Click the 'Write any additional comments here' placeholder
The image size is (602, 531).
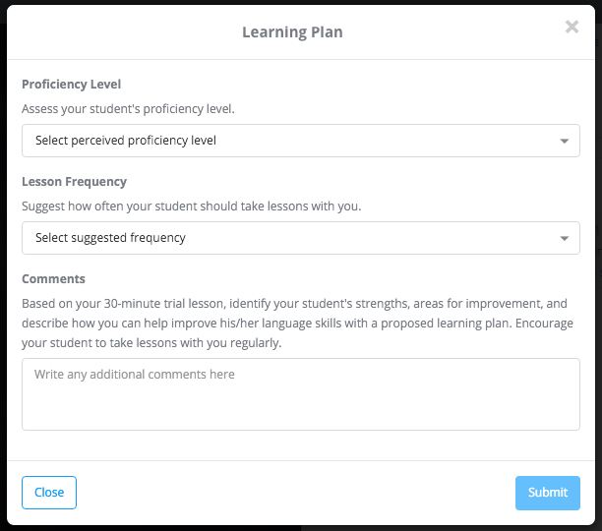135,374
